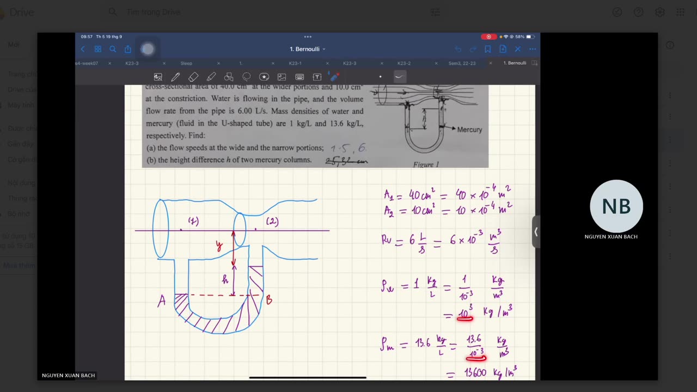Open the thumbnail grid view icon
The image size is (697, 392).
pos(98,49)
